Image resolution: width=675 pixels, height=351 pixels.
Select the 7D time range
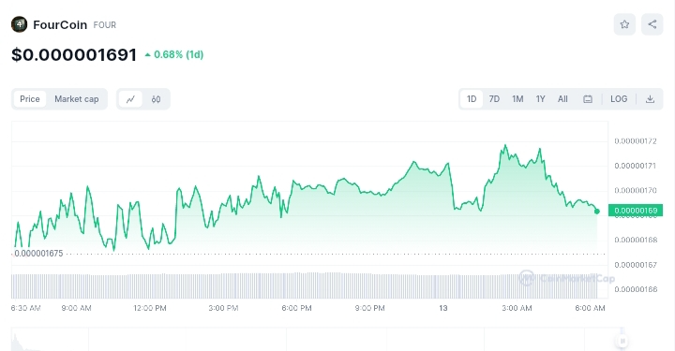pyautogui.click(x=494, y=99)
